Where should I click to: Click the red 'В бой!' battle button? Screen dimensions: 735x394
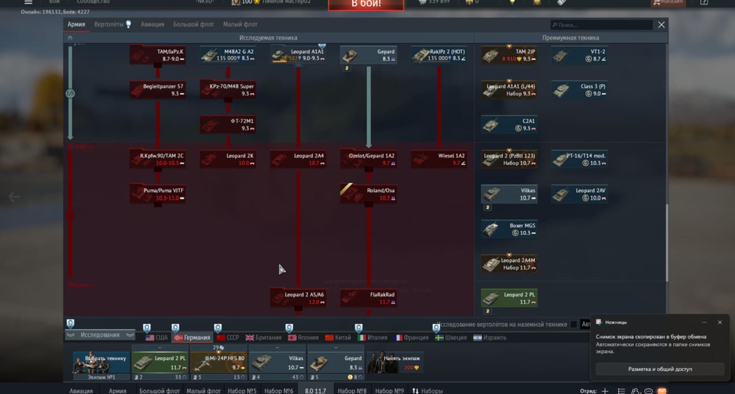coord(365,5)
